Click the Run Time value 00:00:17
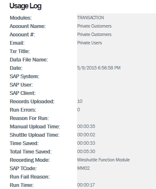 pos(86,185)
